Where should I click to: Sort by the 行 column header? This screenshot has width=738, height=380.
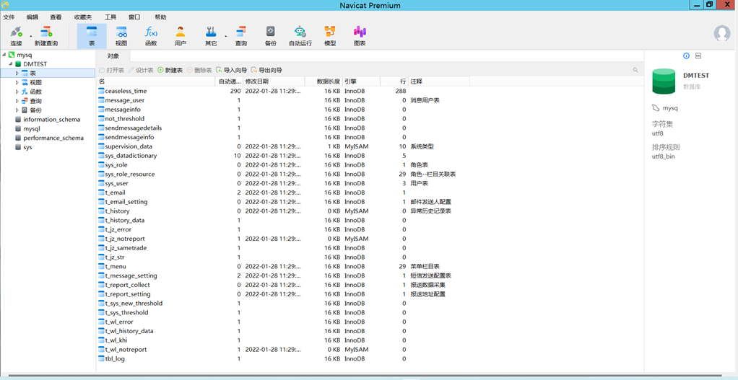tap(394, 81)
